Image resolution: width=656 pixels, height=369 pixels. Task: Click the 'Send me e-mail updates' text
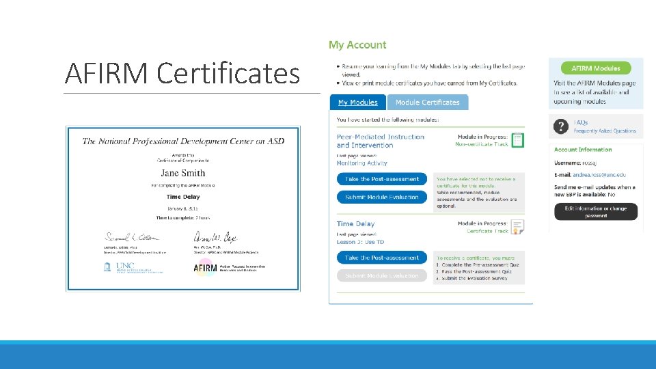594,191
